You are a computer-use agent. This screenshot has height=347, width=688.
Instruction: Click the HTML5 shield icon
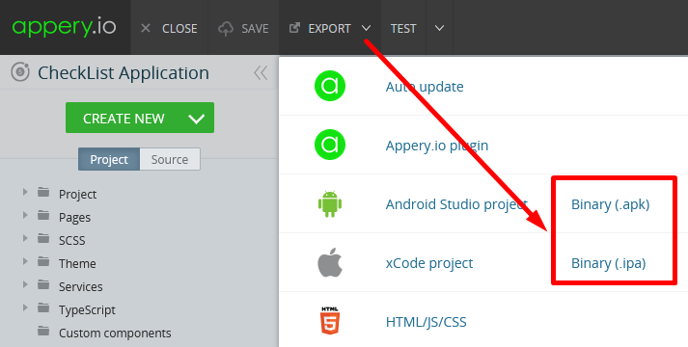click(x=330, y=321)
